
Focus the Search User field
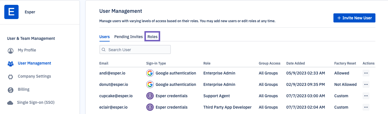135,49
